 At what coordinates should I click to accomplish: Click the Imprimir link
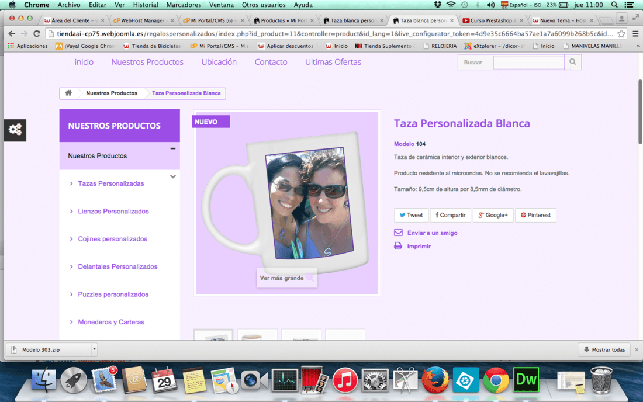coord(419,246)
